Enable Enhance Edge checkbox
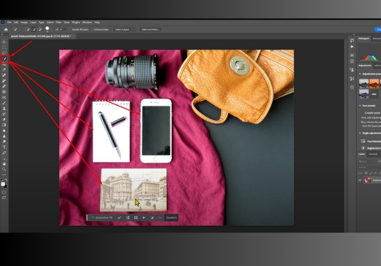The width and height of the screenshot is (381, 266). tap(92, 30)
